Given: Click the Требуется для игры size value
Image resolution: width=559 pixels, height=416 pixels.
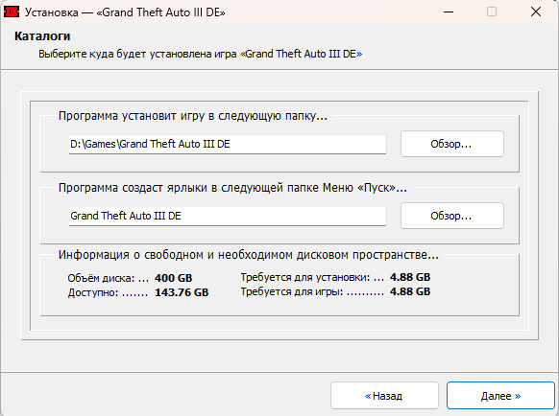Looking at the screenshot, I should pos(410,291).
